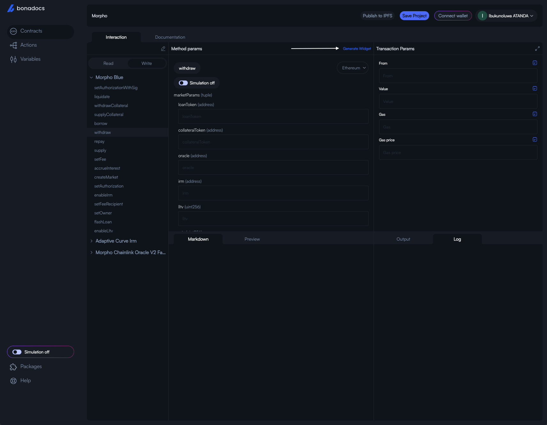Focus the Value transaction input

pos(458,101)
